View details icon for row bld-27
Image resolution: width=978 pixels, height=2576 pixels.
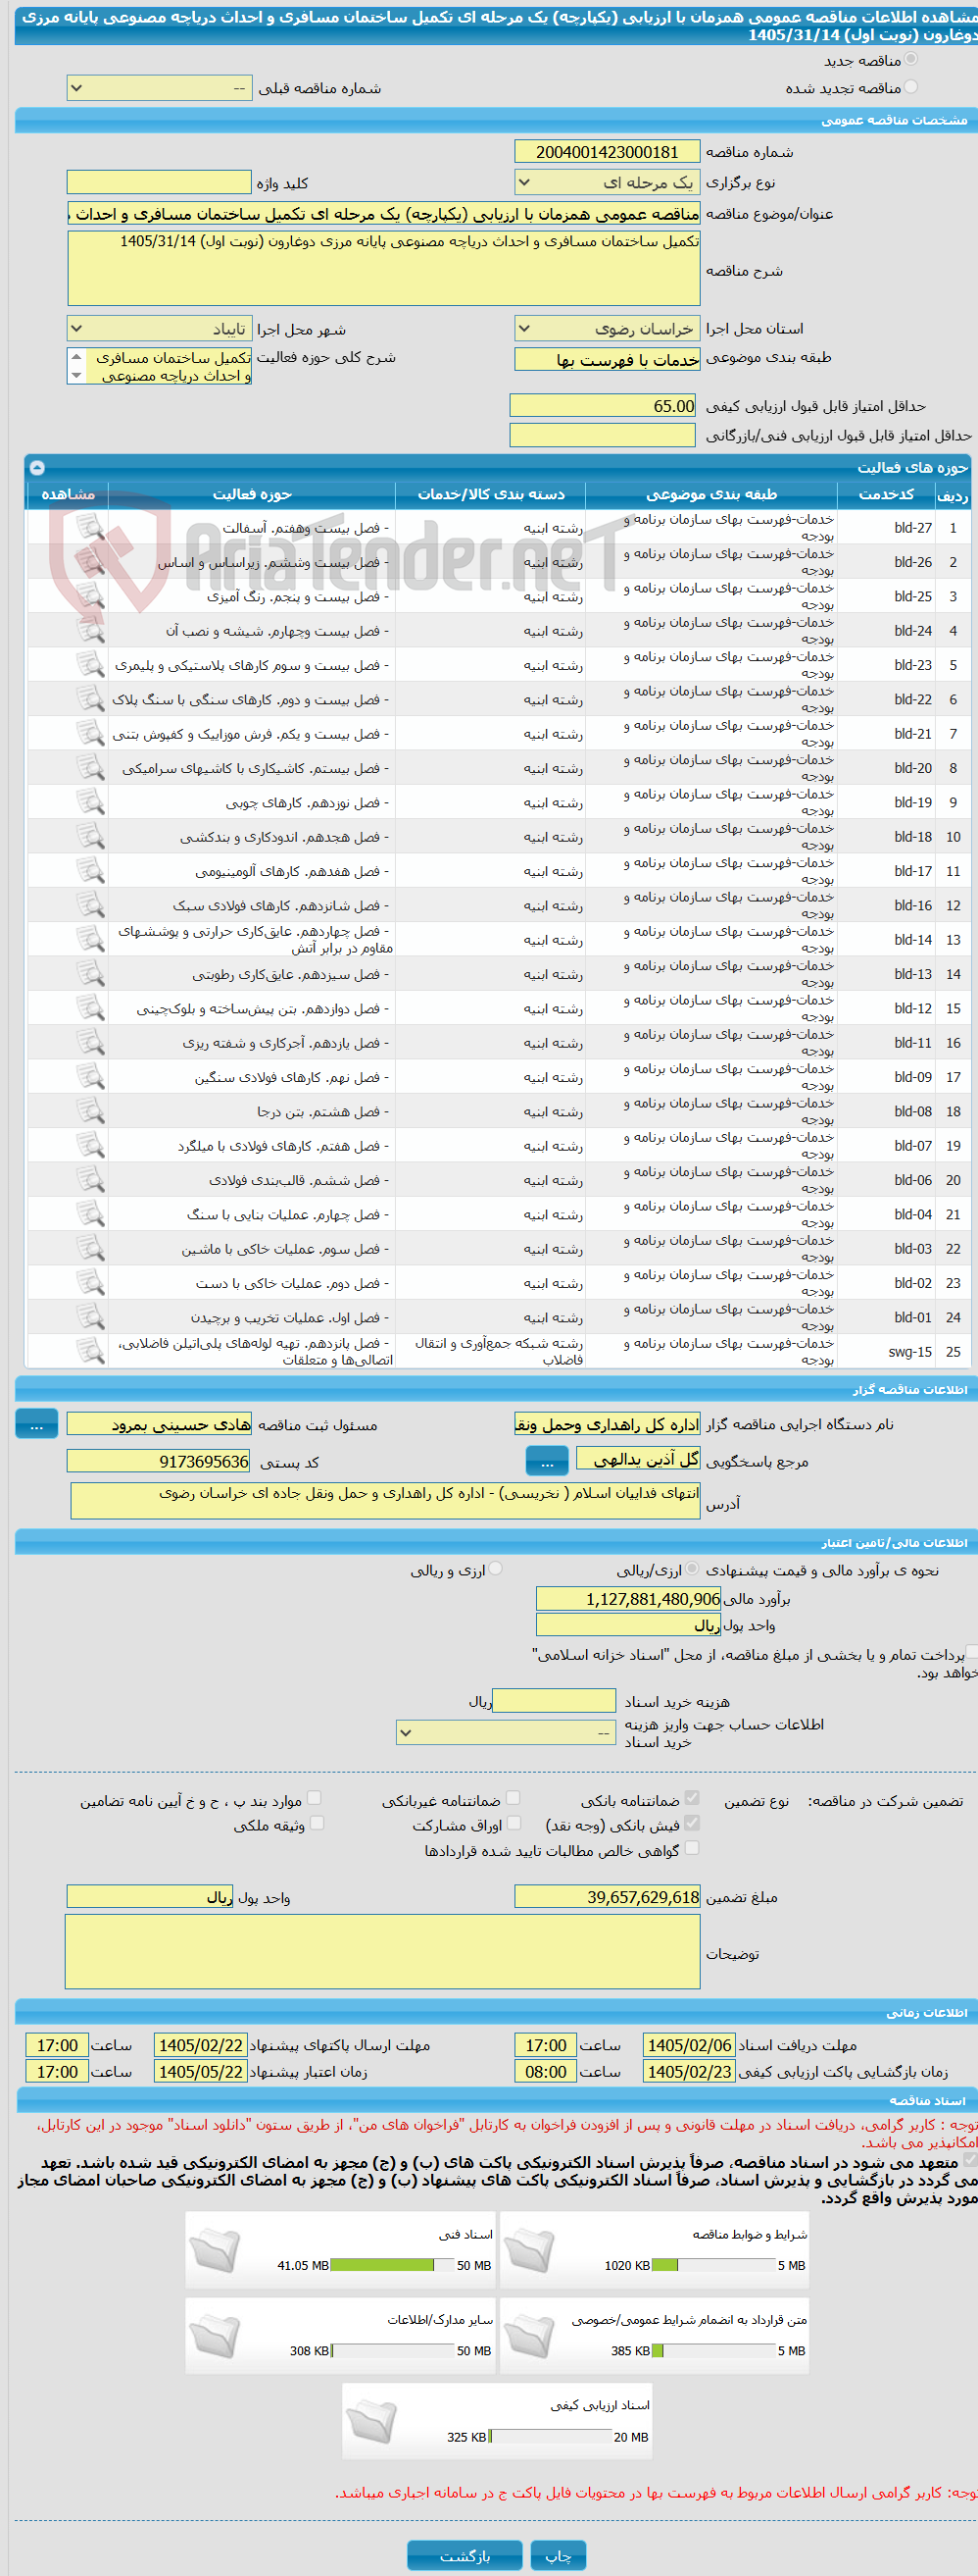[x=91, y=527]
